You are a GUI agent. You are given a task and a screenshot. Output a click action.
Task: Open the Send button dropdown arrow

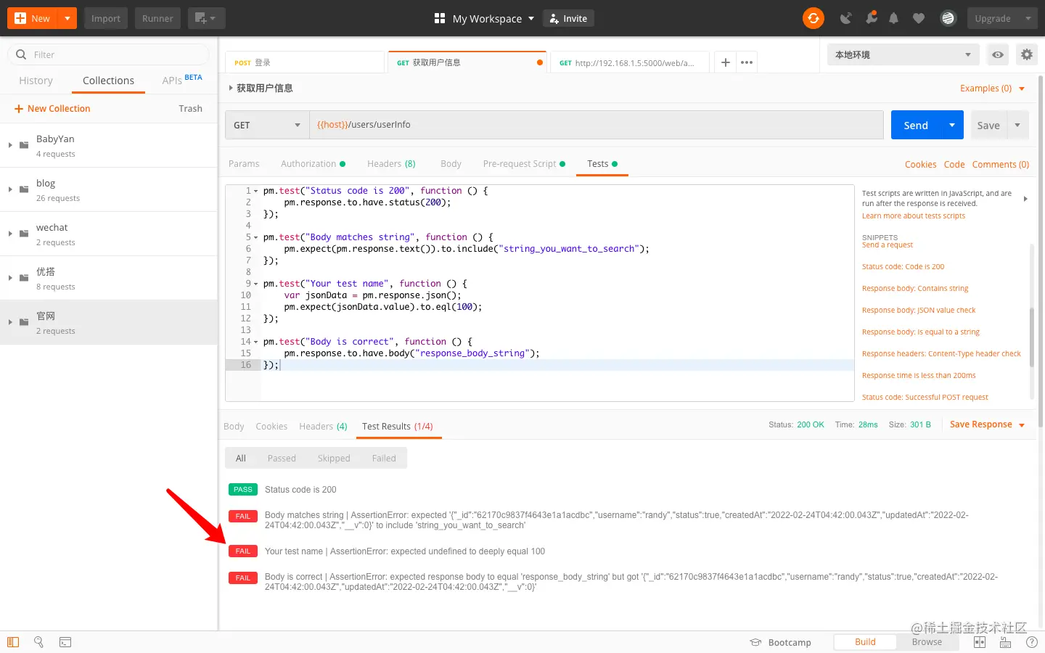(952, 125)
